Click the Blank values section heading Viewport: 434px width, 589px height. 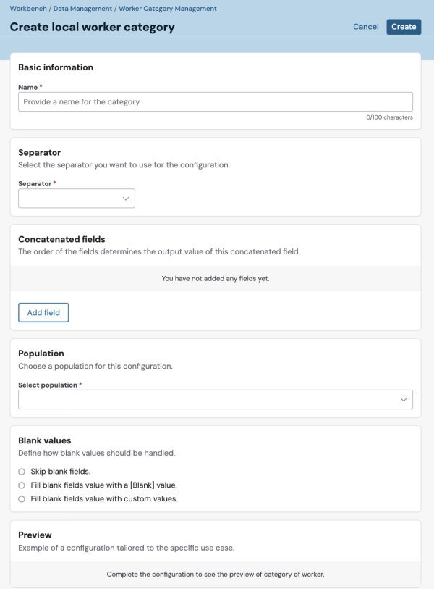click(x=45, y=440)
